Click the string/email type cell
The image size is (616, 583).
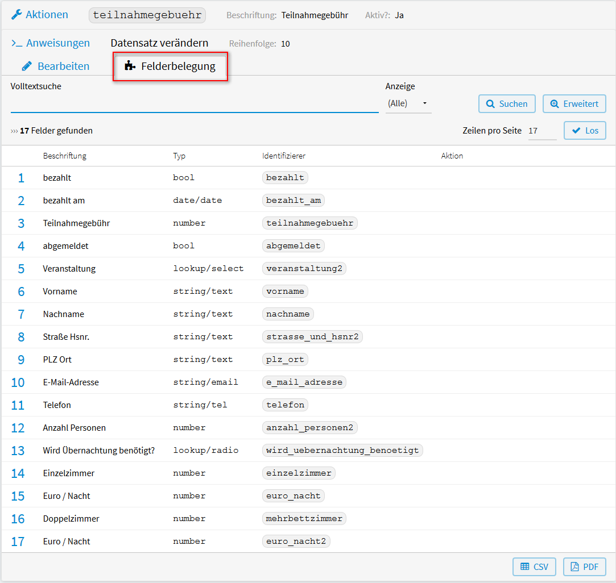point(205,382)
